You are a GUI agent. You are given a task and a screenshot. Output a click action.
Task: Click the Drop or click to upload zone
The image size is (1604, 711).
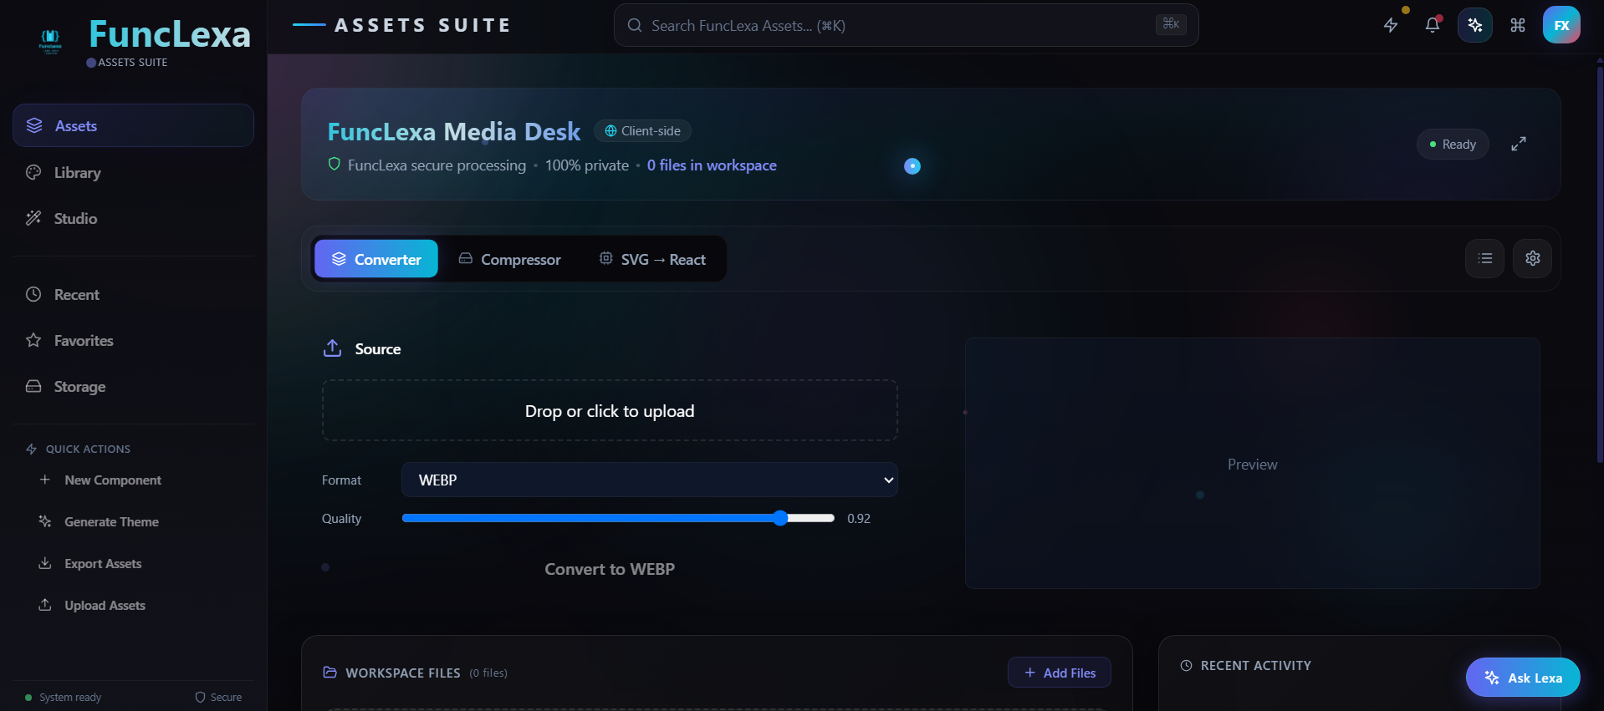click(x=610, y=410)
